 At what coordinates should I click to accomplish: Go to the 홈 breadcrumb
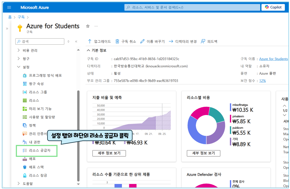click(10, 17)
